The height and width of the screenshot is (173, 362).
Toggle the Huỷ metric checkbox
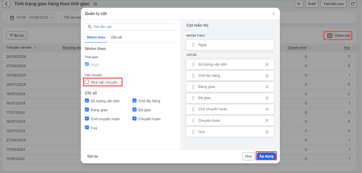click(87, 128)
